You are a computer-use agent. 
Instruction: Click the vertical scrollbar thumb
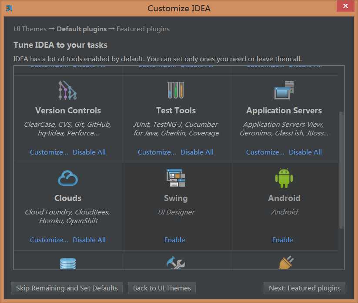click(x=341, y=170)
